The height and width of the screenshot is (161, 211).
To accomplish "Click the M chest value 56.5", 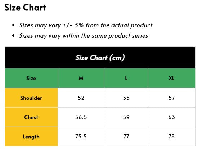I will [81, 117].
